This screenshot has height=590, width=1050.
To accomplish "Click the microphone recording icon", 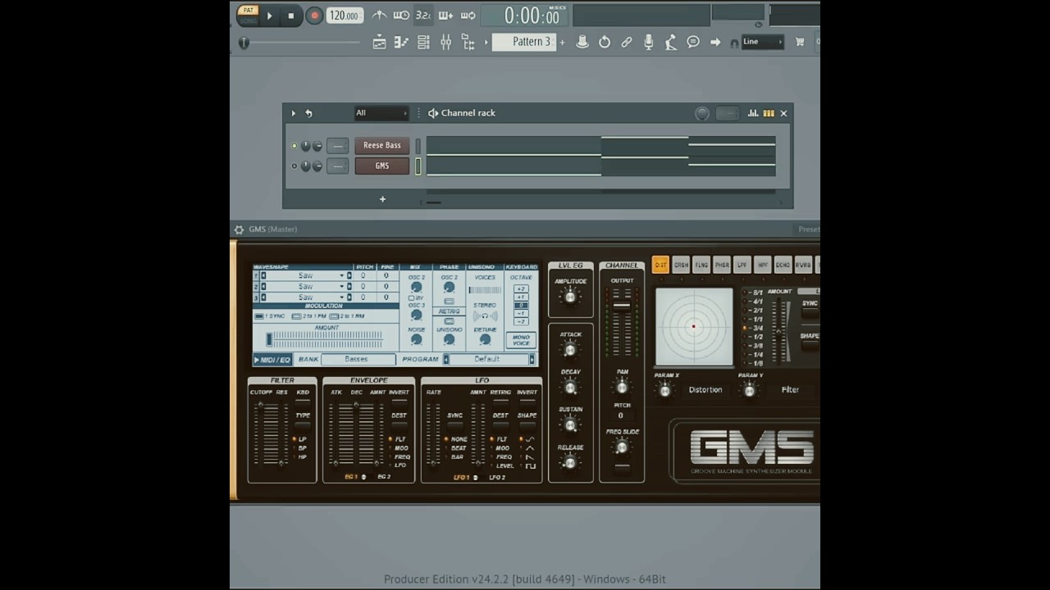I will click(649, 42).
